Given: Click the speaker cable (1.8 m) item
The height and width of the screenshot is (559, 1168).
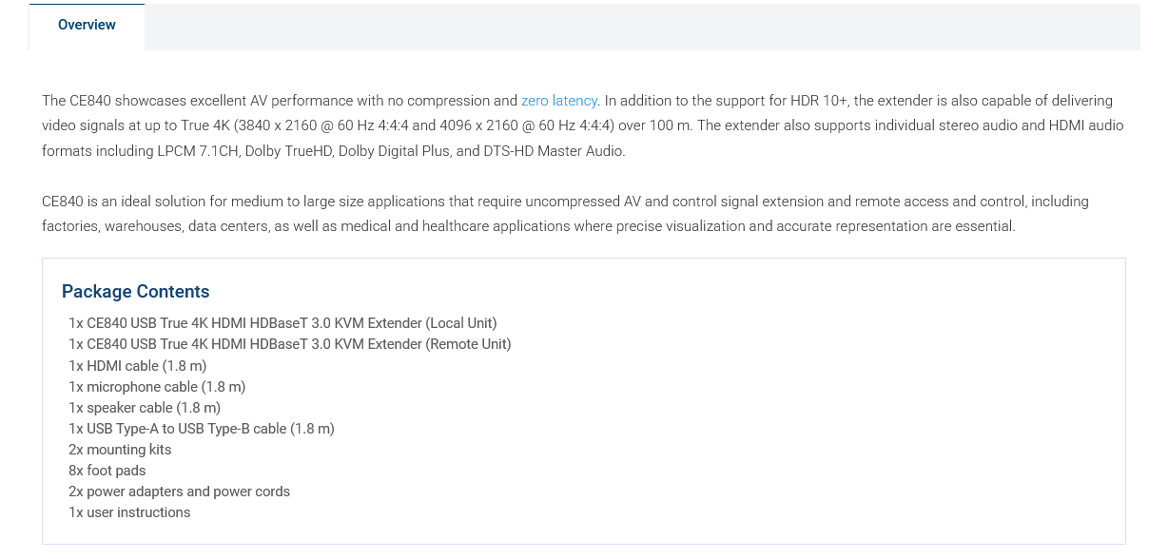Looking at the screenshot, I should click(x=145, y=408).
